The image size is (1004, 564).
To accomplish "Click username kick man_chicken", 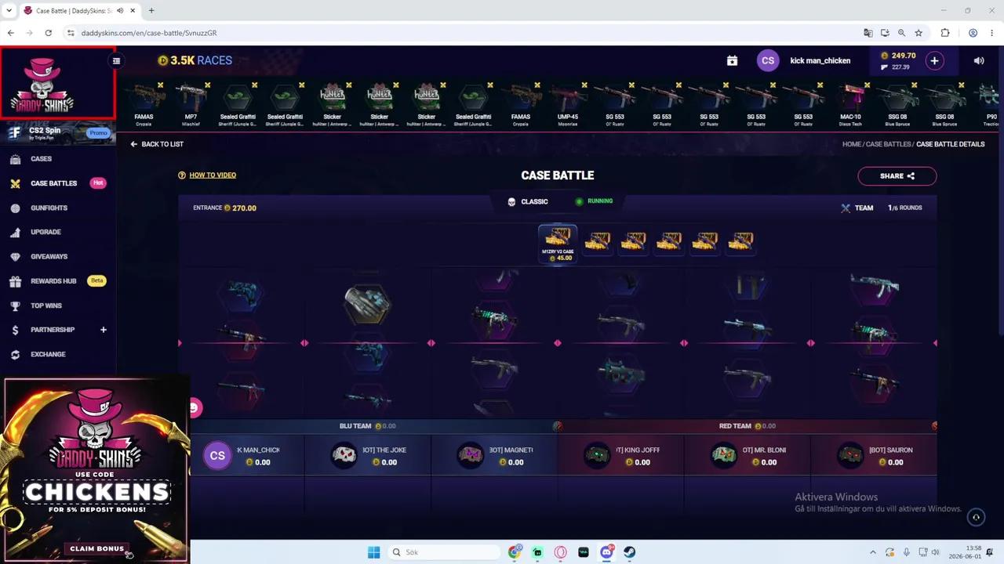I will [x=820, y=60].
